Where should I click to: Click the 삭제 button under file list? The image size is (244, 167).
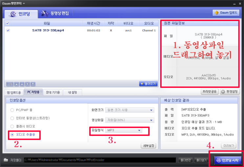pos(10,84)
